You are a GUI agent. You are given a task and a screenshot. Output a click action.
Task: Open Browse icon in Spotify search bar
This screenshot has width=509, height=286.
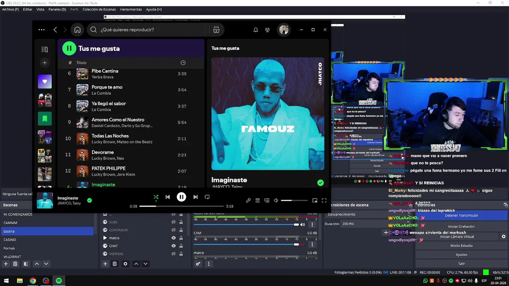216,30
